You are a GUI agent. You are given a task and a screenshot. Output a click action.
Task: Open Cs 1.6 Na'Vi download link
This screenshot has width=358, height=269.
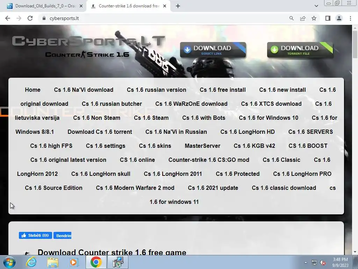(x=84, y=90)
